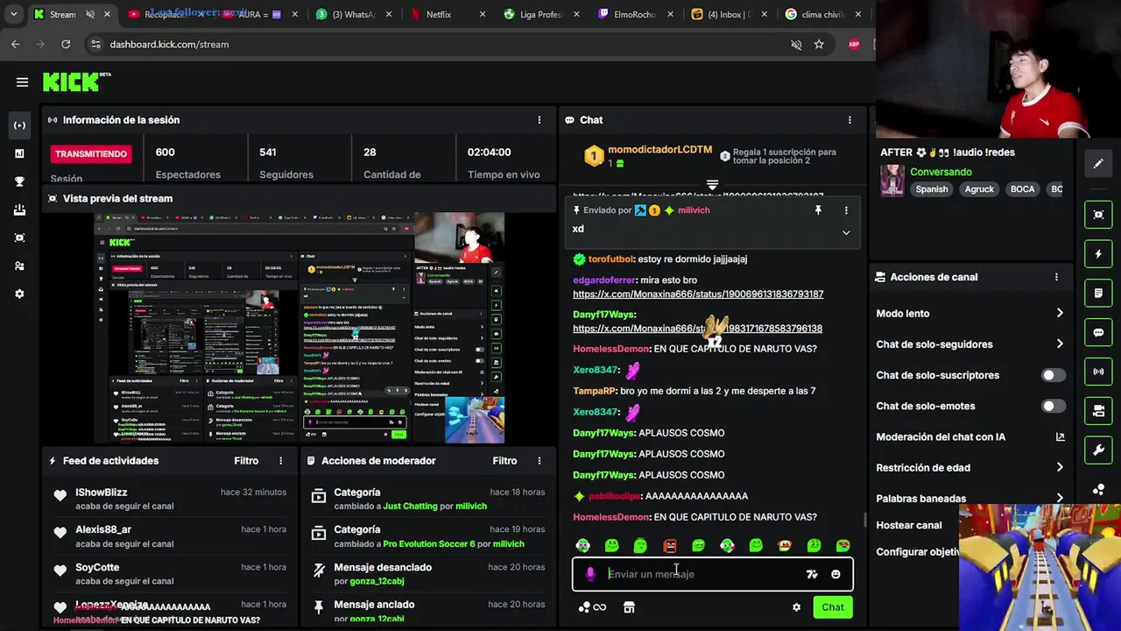Click the lightning bolt icon in right sidebar

[x=1098, y=254]
